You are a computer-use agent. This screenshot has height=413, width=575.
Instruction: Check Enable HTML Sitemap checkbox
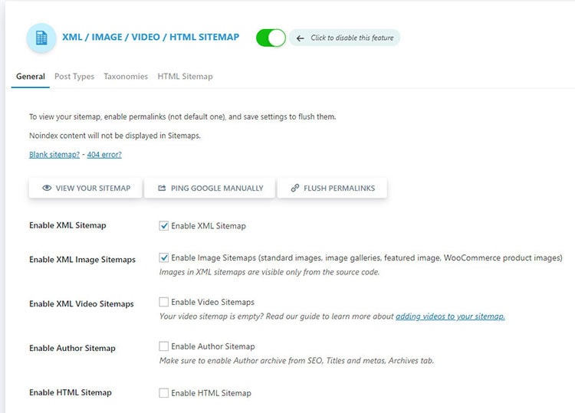click(x=163, y=393)
